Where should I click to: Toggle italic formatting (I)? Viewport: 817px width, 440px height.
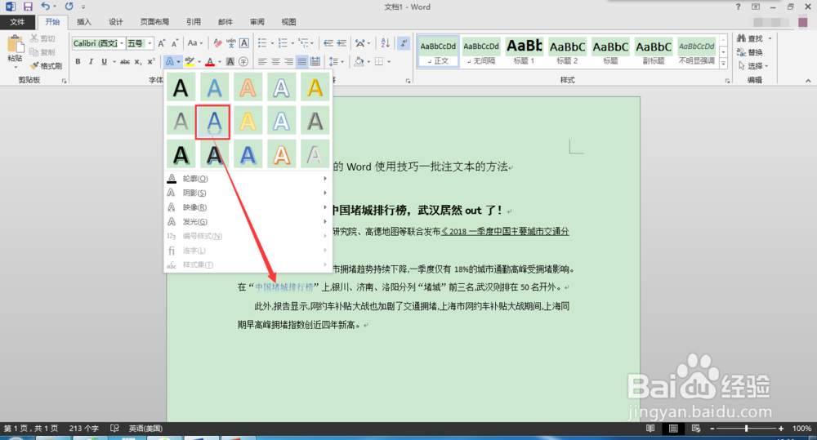point(91,61)
